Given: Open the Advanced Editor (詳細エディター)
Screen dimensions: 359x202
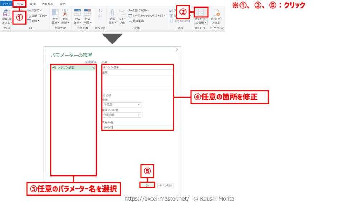Looking at the screenshot, I should coord(38,16).
